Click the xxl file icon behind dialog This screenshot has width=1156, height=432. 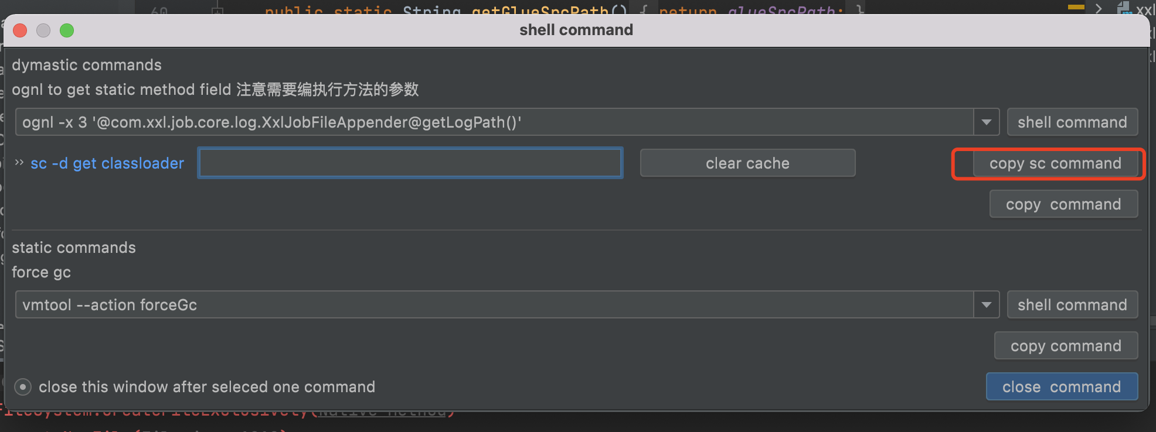pos(1124,8)
